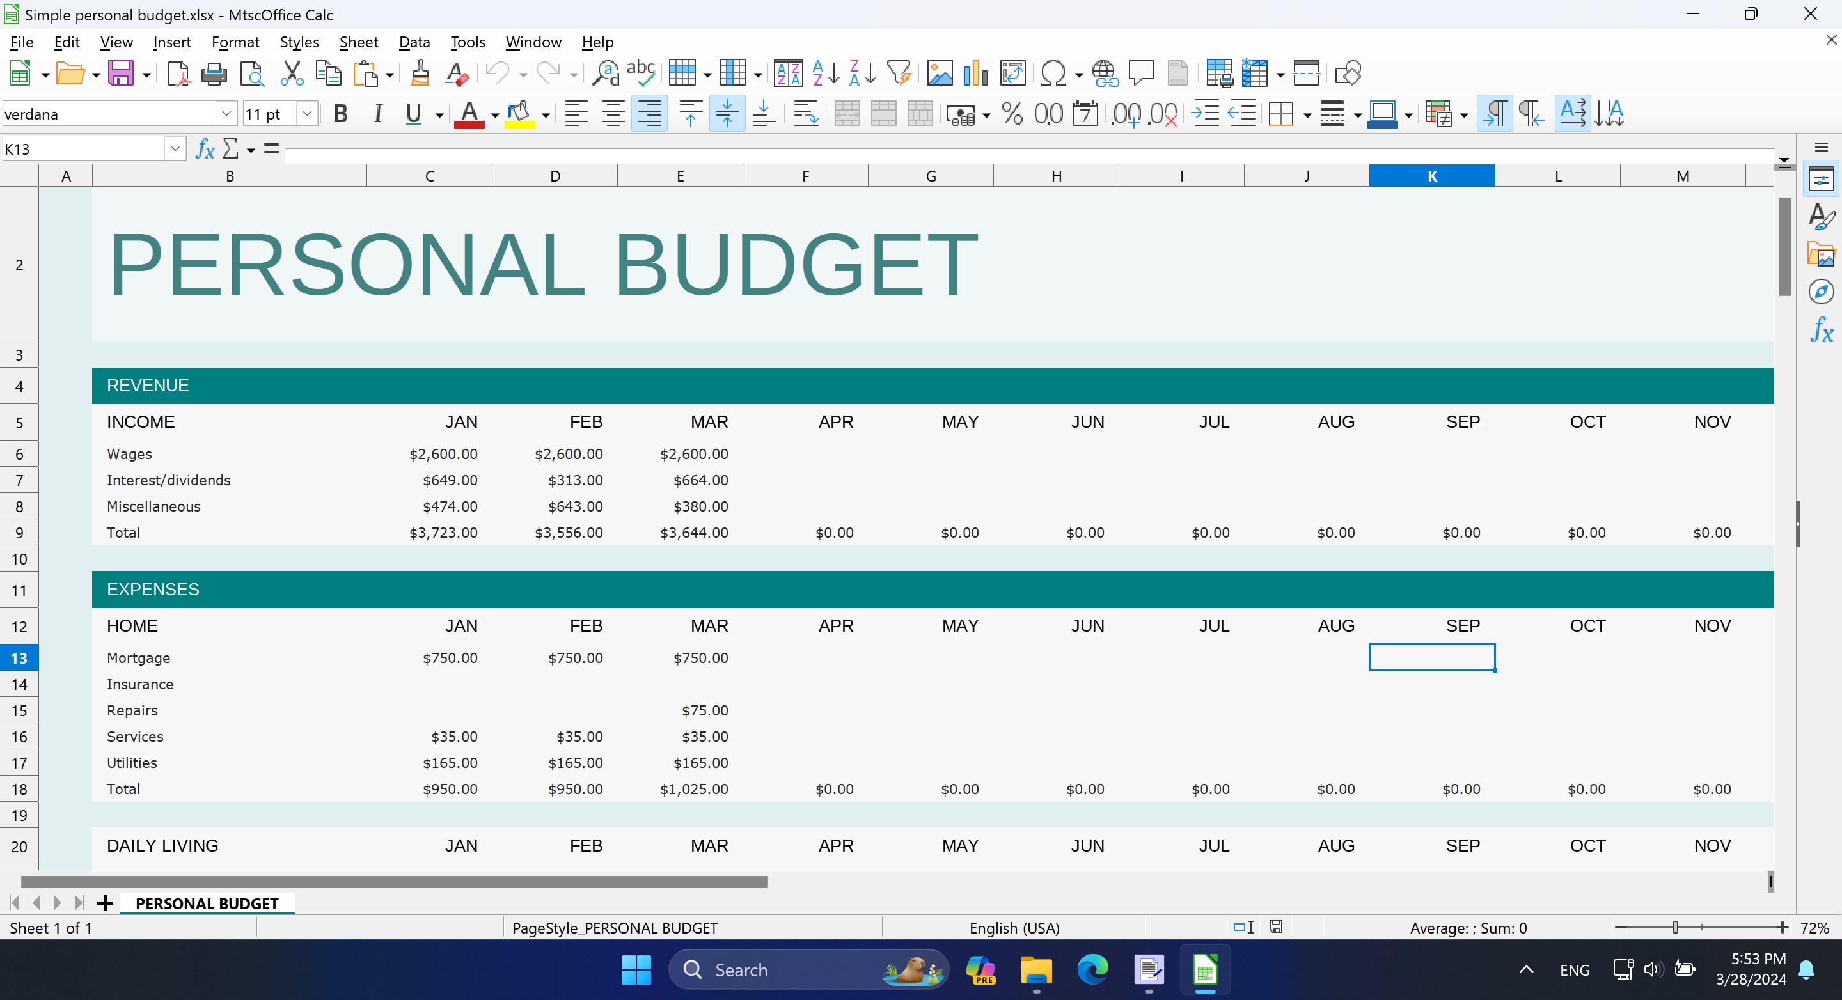This screenshot has height=1000, width=1842.
Task: Insert a comment
Action: coord(1140,73)
